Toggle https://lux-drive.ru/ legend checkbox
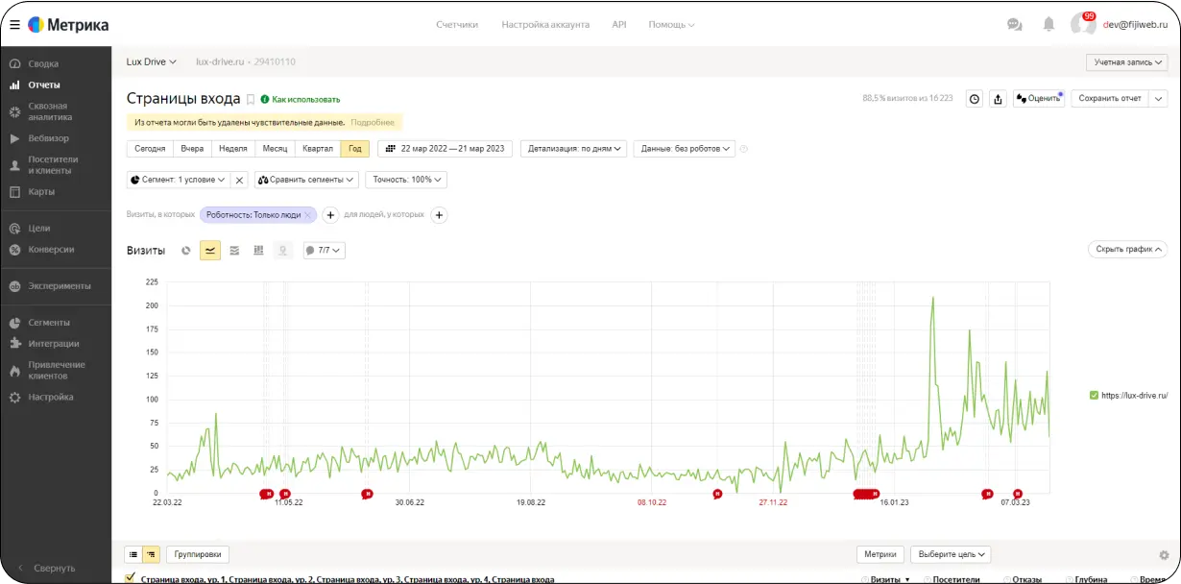The image size is (1181, 584). (x=1094, y=395)
